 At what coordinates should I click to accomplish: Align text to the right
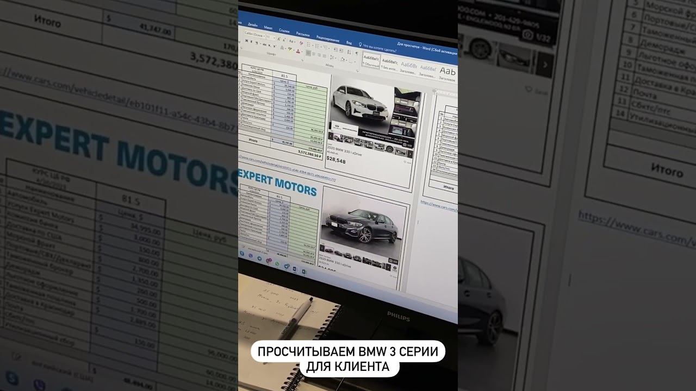pos(319,55)
